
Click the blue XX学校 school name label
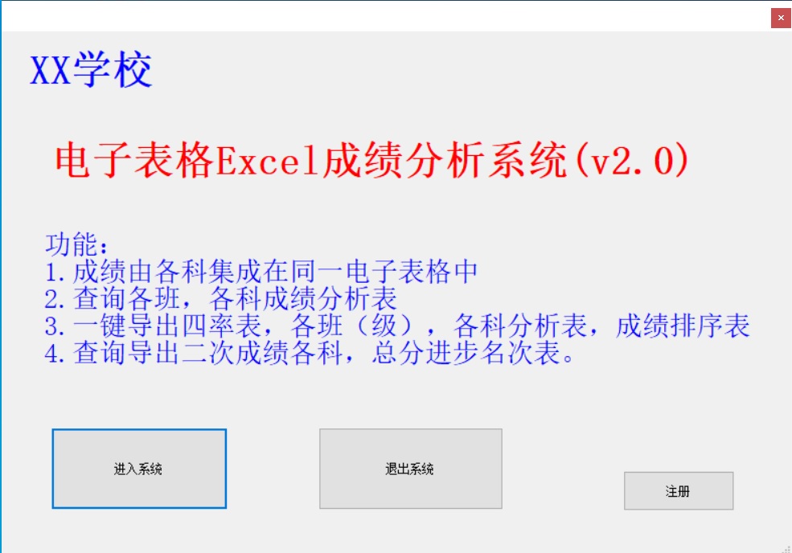pos(91,70)
